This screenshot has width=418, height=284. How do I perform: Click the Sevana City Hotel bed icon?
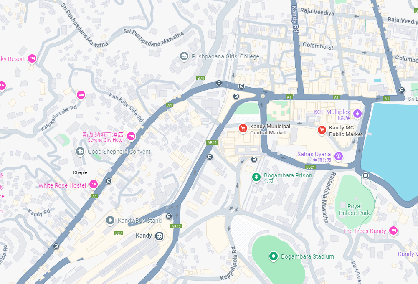tap(131, 136)
